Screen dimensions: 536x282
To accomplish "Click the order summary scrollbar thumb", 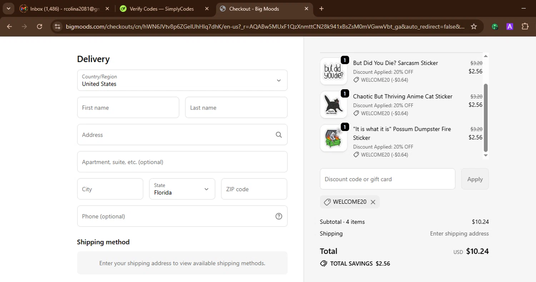I will (x=486, y=118).
